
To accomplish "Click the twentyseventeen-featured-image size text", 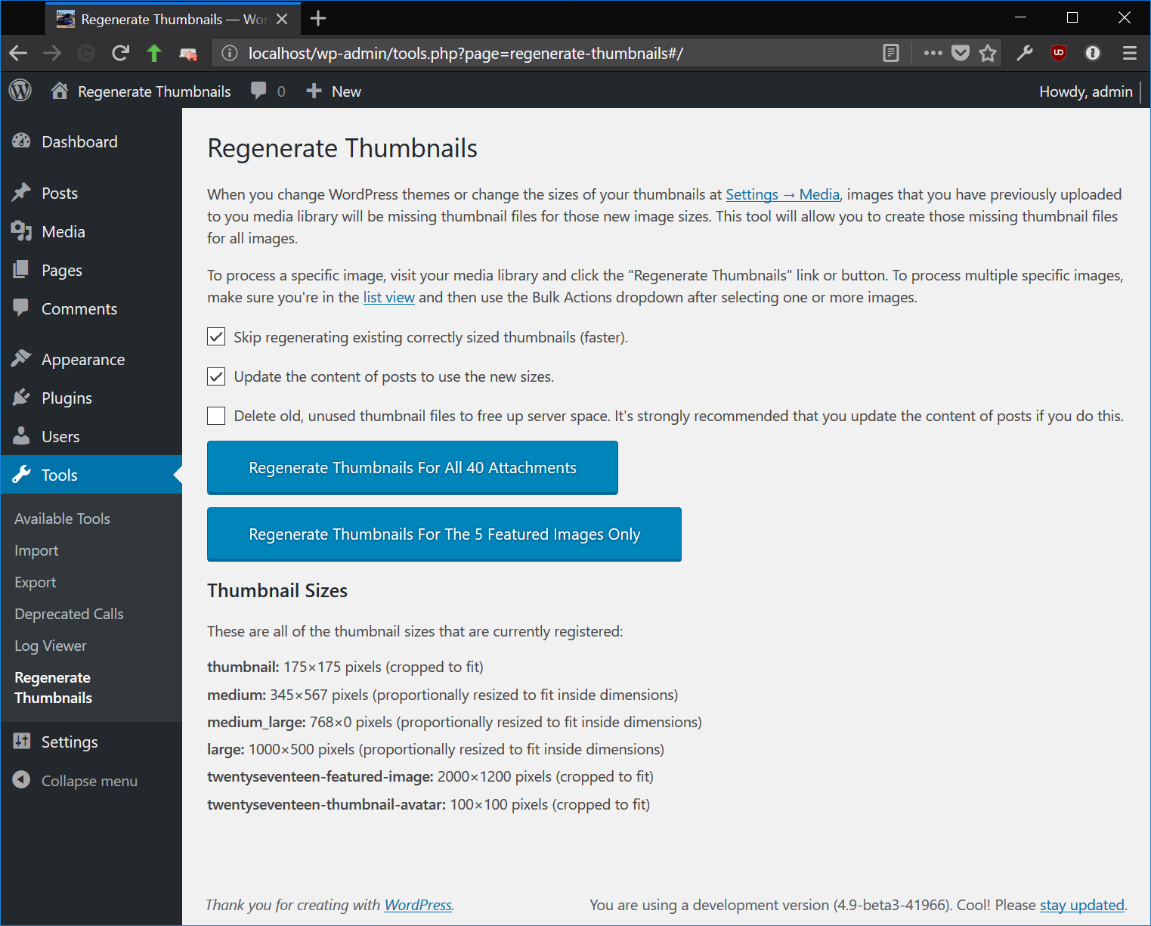I will click(x=430, y=776).
